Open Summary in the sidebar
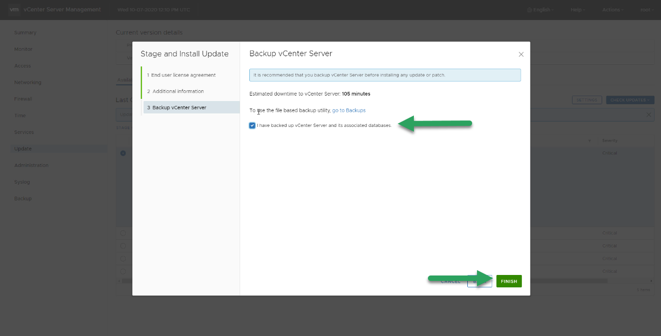Viewport: 661px width, 336px height. (x=25, y=32)
